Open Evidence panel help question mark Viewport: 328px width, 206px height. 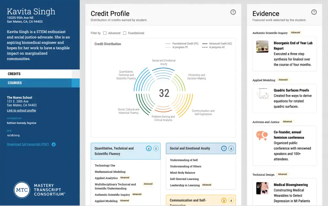click(314, 12)
